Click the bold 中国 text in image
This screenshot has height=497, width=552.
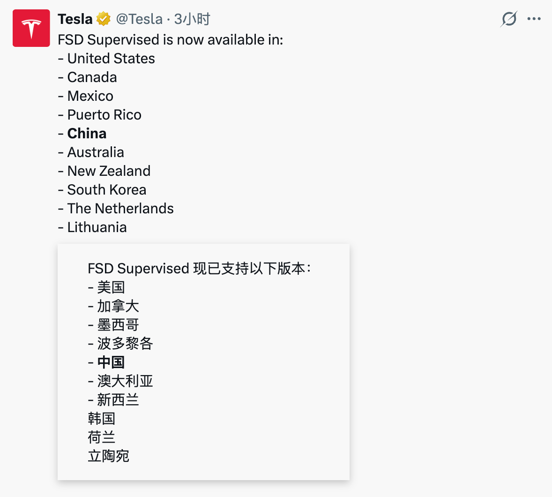point(111,362)
